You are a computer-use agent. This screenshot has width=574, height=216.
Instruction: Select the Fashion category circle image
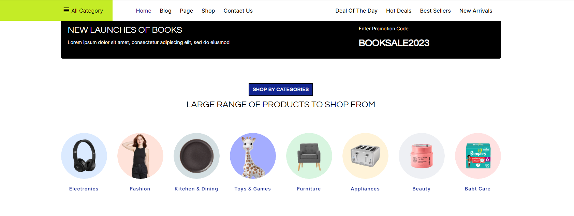(140, 156)
